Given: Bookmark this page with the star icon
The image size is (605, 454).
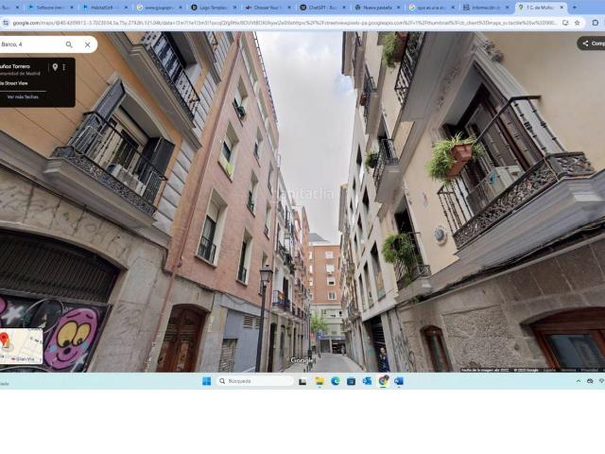Looking at the screenshot, I should coord(578,23).
